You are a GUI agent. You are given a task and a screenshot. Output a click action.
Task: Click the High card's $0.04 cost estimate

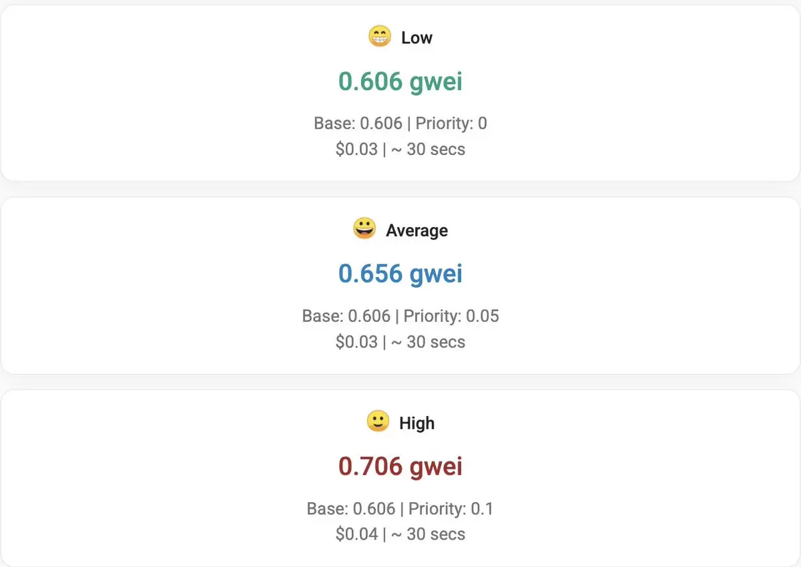click(x=356, y=534)
